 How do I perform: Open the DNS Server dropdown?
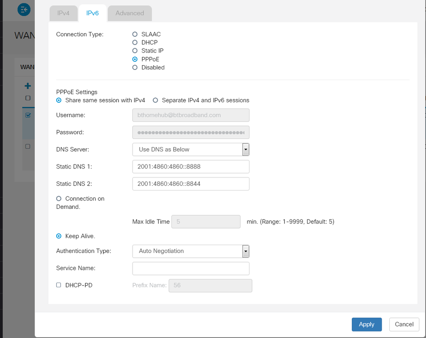pyautogui.click(x=191, y=150)
